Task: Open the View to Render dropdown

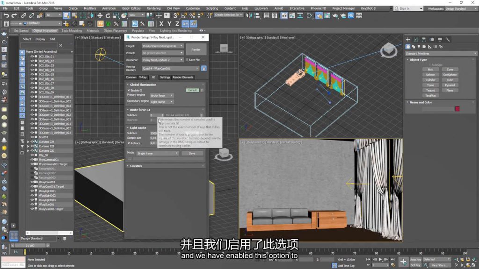Action: pos(170,68)
